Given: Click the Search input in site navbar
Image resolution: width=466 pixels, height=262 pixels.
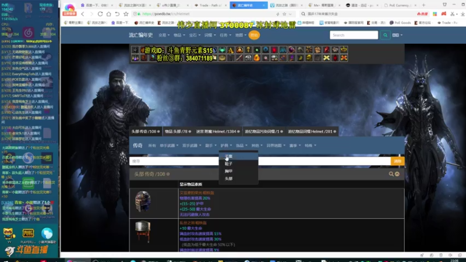Looking at the screenshot, I should pos(354,35).
